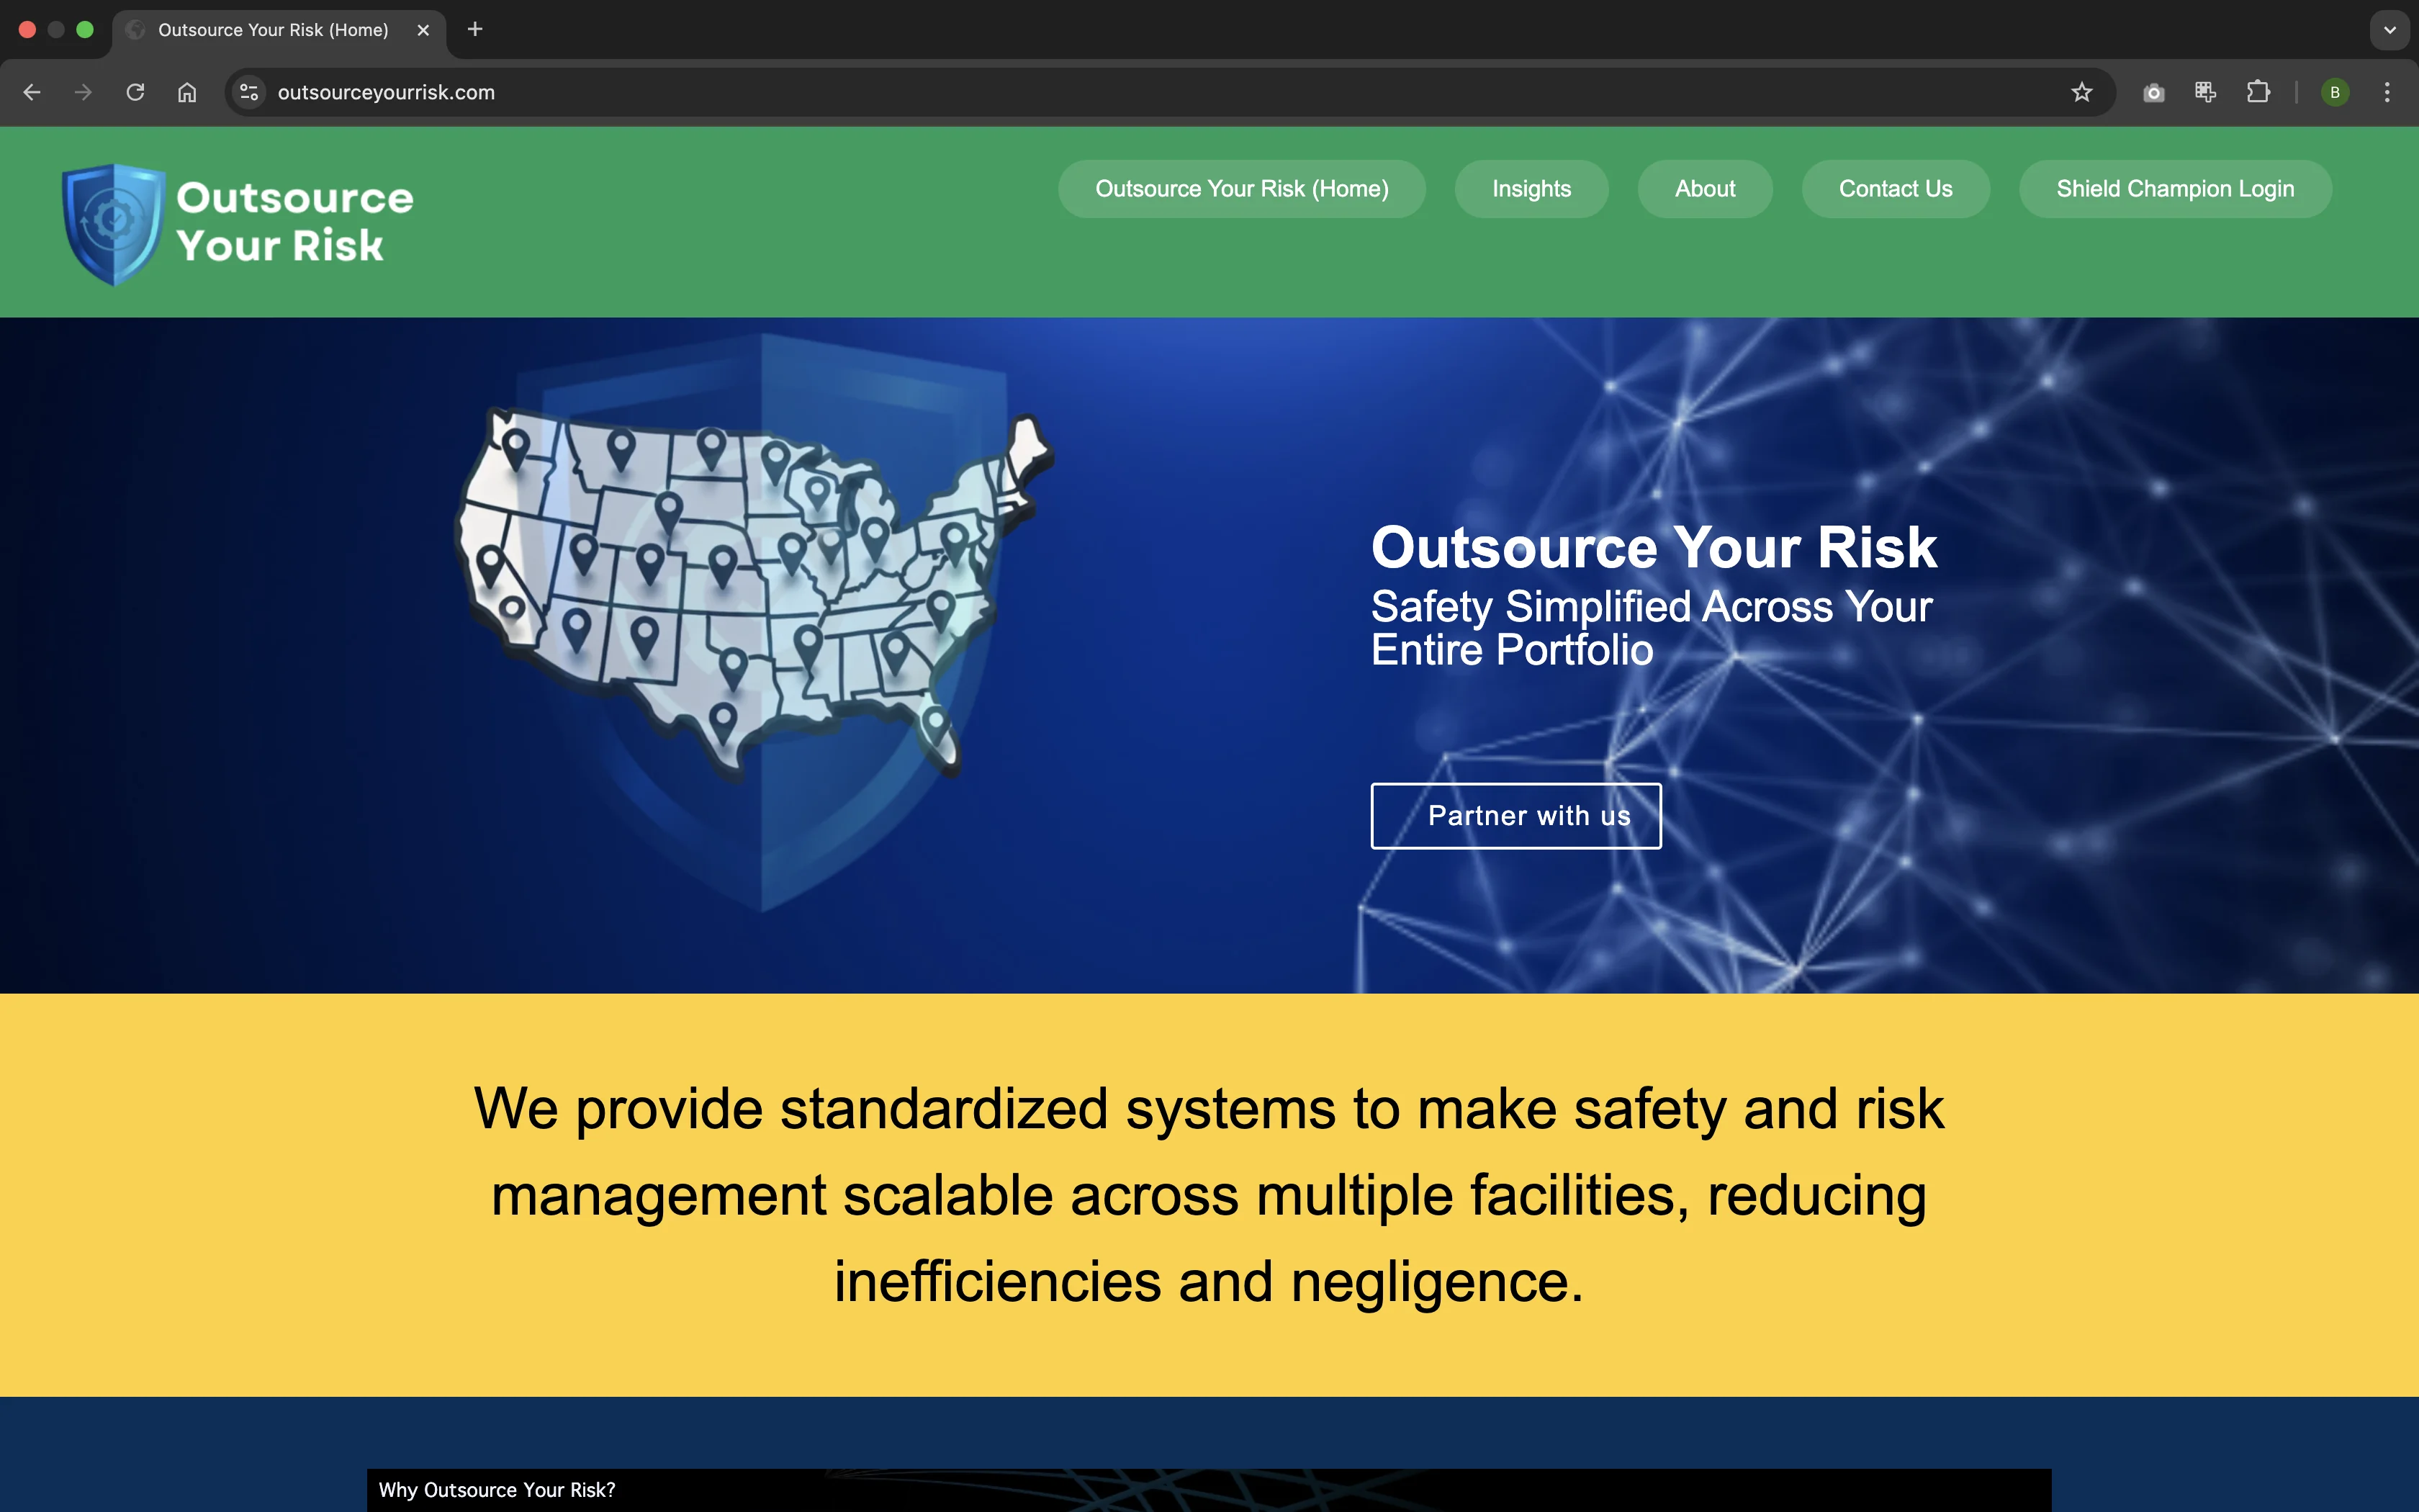
Task: Click Contact Us in the header
Action: 1895,188
